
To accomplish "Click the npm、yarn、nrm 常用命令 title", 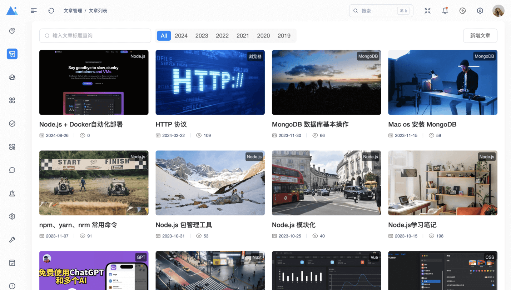I will [x=78, y=225].
